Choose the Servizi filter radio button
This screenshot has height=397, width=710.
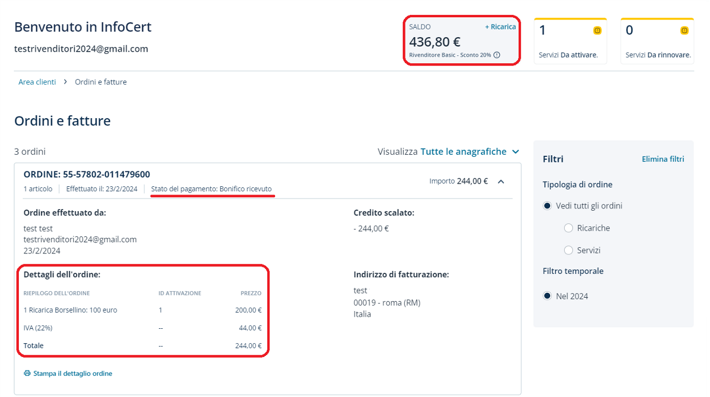pos(568,250)
